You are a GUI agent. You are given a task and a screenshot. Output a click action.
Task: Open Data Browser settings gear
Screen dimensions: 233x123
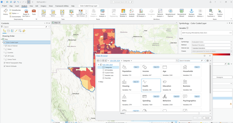208,61
